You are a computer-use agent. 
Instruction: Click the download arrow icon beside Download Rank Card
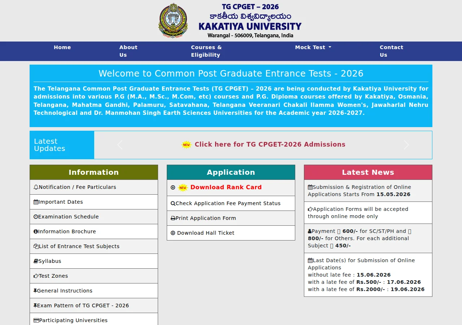[x=173, y=187]
